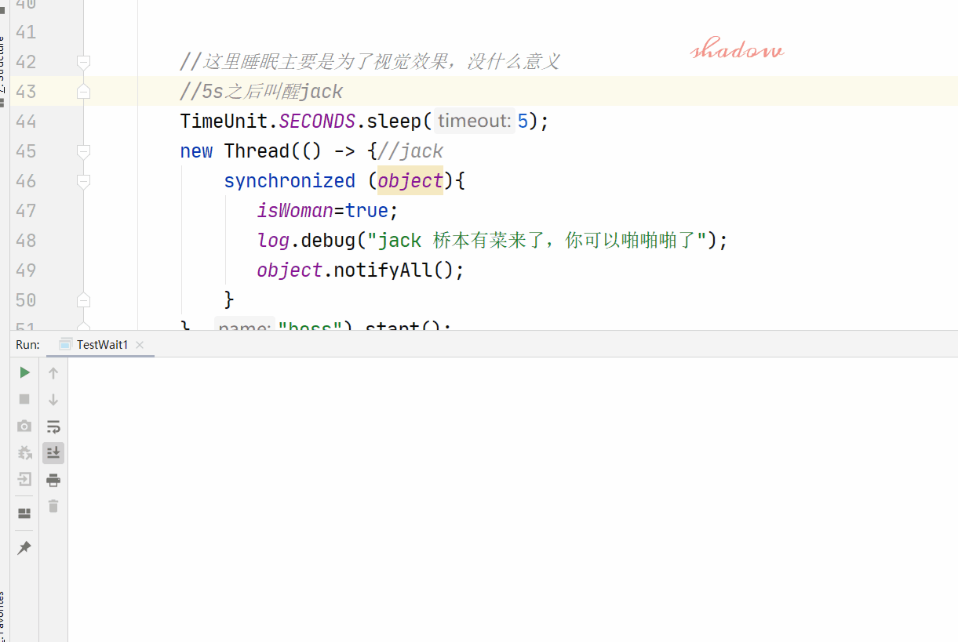Click the fold end marker at line 50
The width and height of the screenshot is (958, 642).
(83, 300)
